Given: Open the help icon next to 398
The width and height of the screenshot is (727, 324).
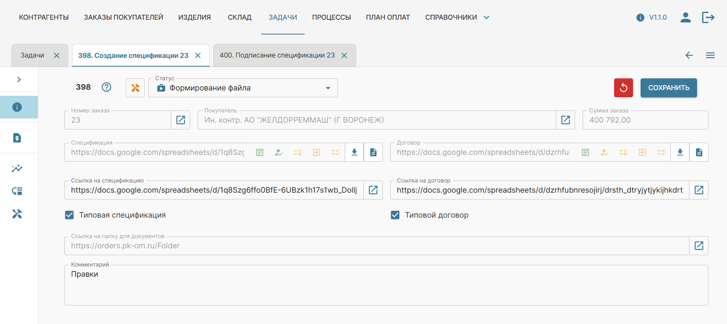Looking at the screenshot, I should [106, 87].
